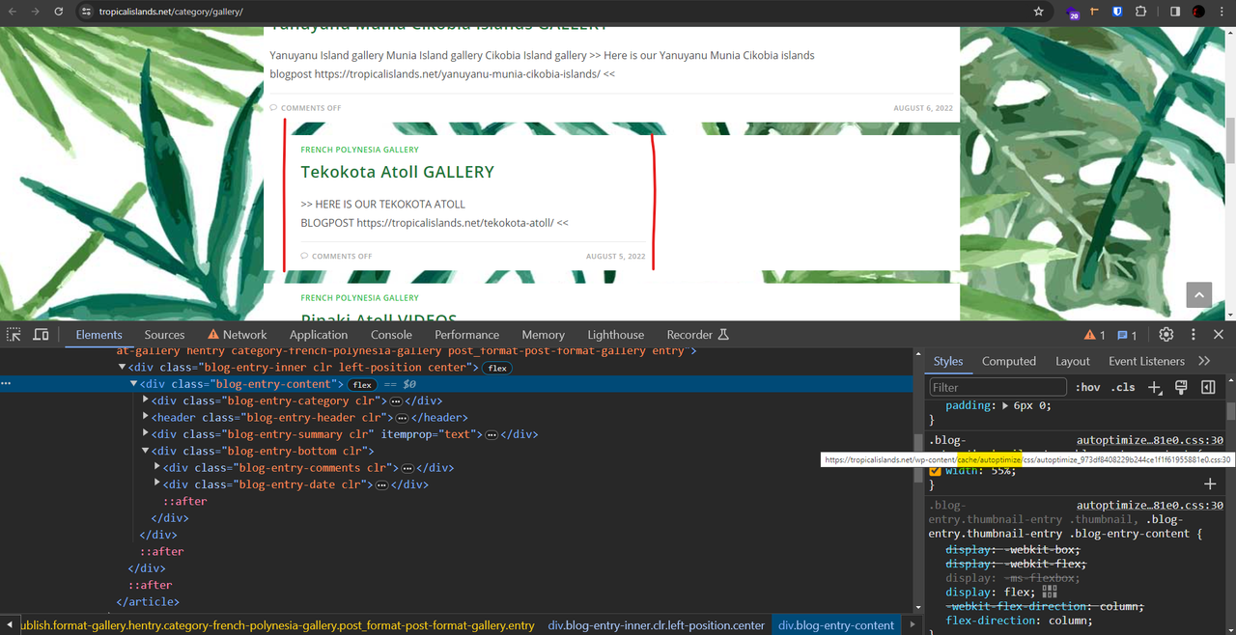Viewport: 1236px width, 635px height.
Task: Close the DevTools panel
Action: 1219,335
